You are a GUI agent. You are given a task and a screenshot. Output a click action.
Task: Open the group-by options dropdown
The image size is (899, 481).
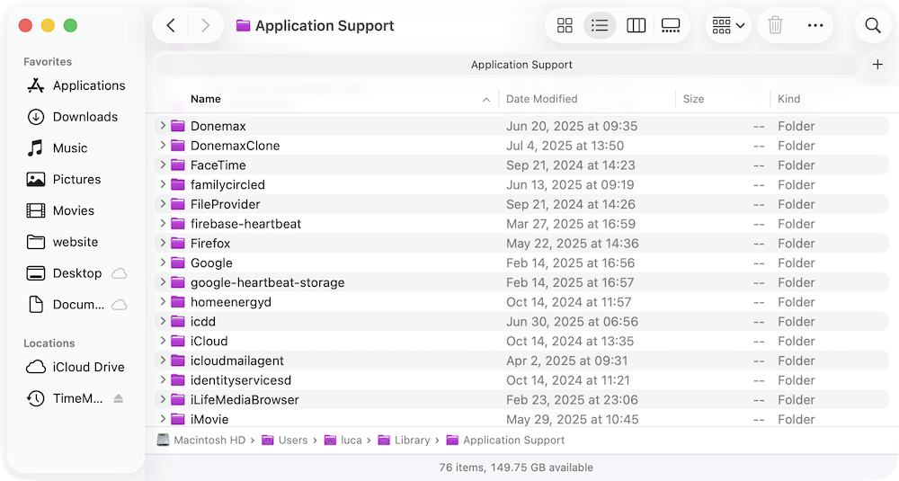[x=728, y=25]
